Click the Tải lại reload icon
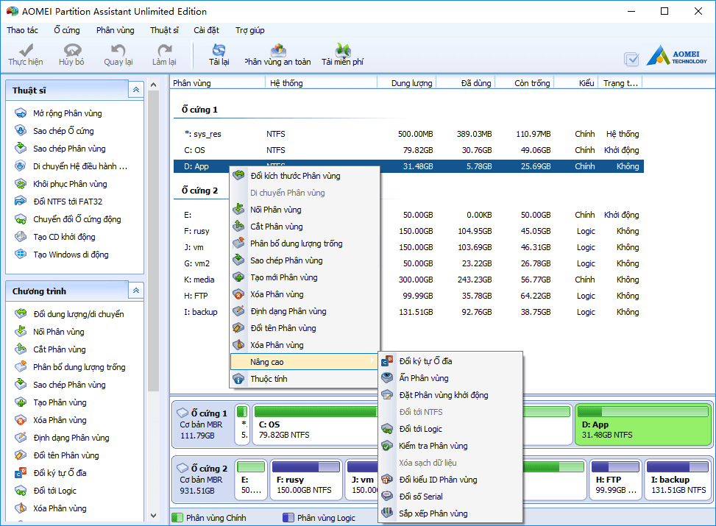Viewport: 716px width, 526px height. (219, 50)
